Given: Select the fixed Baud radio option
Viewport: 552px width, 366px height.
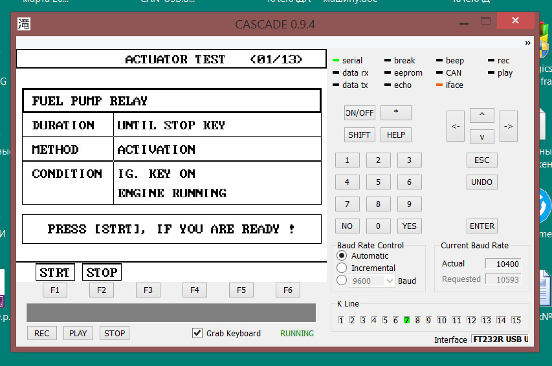Looking at the screenshot, I should pyautogui.click(x=342, y=281).
